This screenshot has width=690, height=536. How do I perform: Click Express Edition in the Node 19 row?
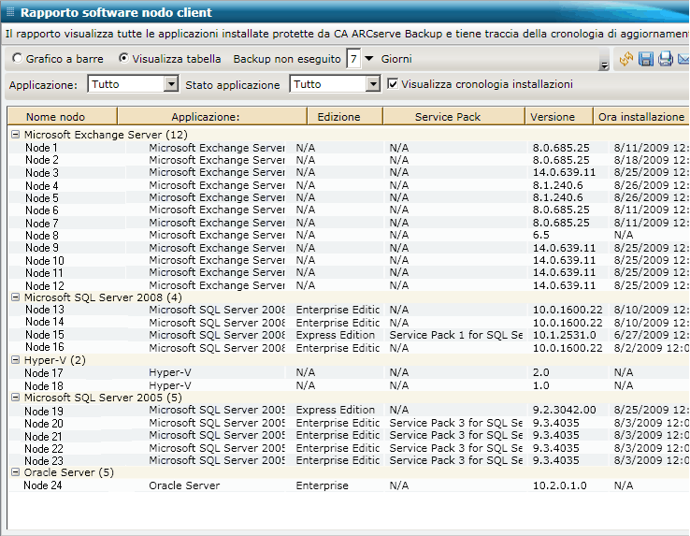pyautogui.click(x=336, y=410)
